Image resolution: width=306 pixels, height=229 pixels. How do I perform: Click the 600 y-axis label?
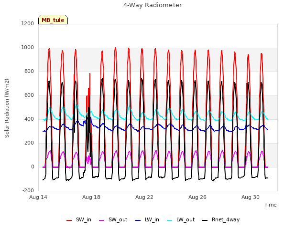pos(29,95)
